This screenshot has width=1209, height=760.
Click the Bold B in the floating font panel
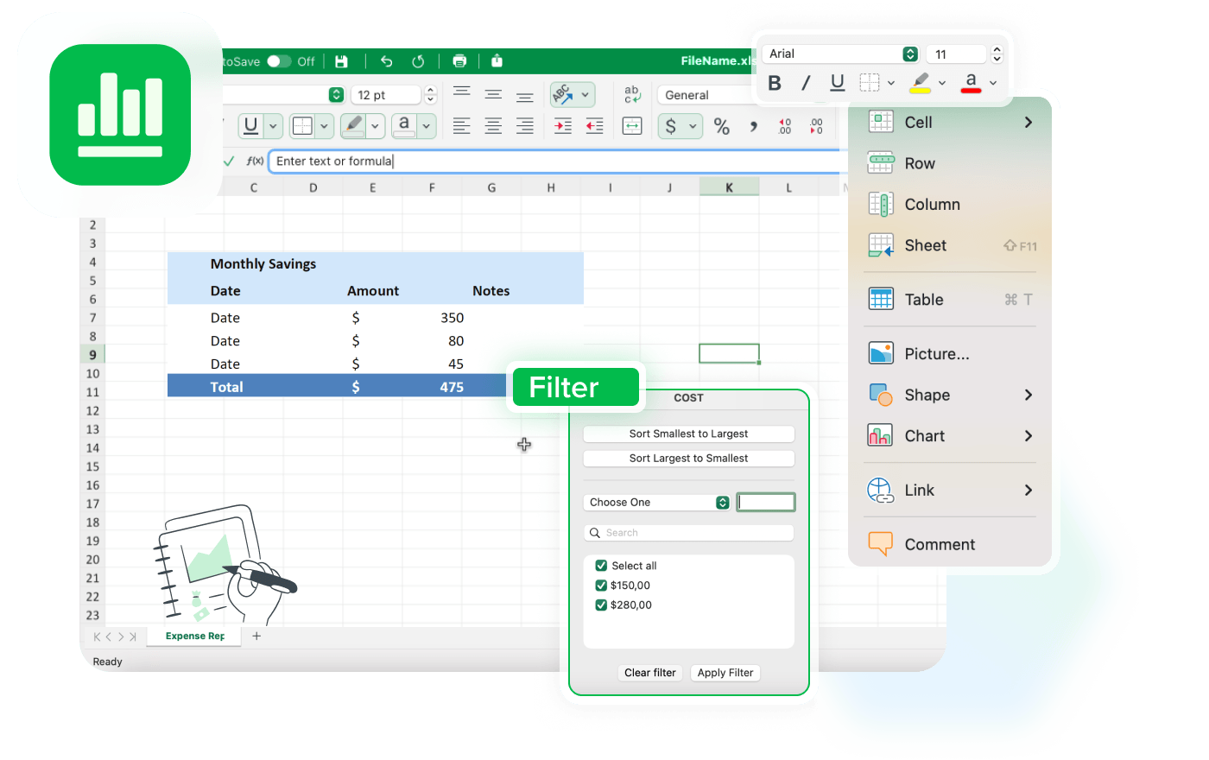click(775, 83)
